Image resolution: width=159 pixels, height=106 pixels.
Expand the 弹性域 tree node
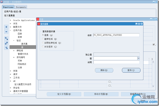tap(14, 50)
